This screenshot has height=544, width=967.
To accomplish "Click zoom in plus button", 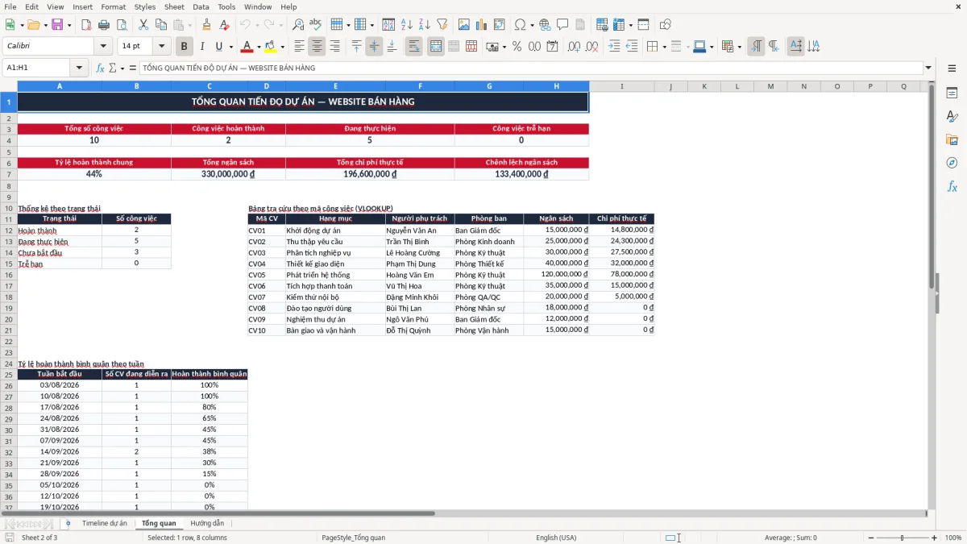I will tap(934, 538).
